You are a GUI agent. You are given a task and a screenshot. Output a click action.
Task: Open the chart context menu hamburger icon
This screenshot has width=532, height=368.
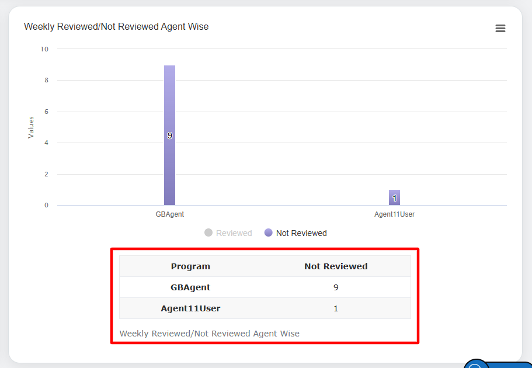click(x=500, y=29)
